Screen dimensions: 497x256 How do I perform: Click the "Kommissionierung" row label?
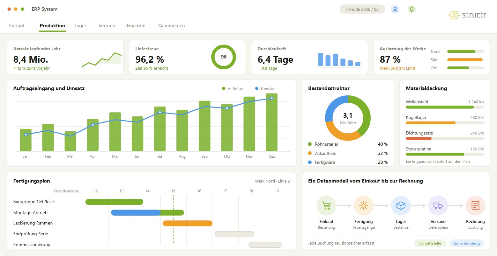coord(32,245)
